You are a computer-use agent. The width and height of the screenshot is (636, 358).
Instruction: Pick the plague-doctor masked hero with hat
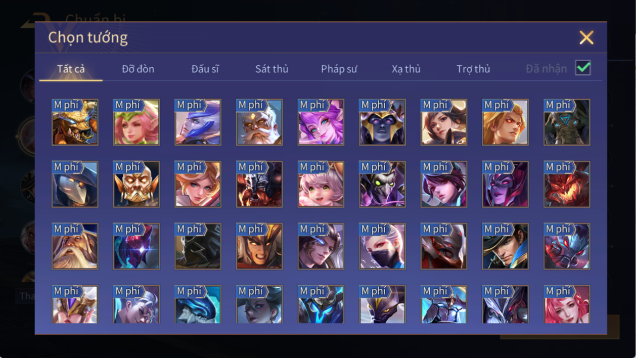75,184
